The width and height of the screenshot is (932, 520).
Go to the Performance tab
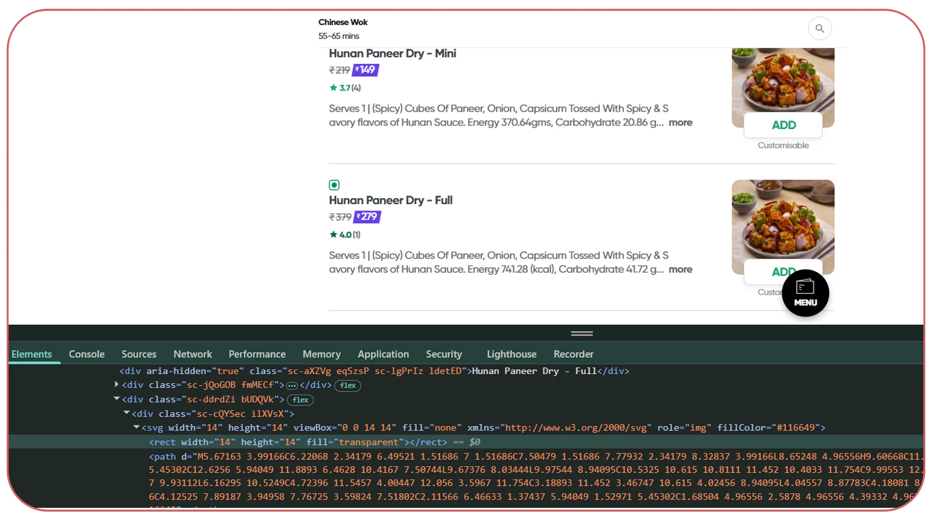257,354
